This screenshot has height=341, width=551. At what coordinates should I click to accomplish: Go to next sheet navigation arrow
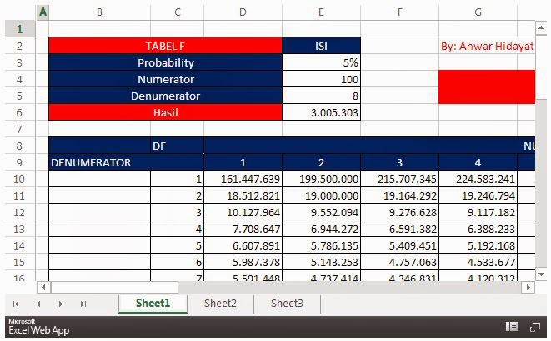click(x=61, y=304)
